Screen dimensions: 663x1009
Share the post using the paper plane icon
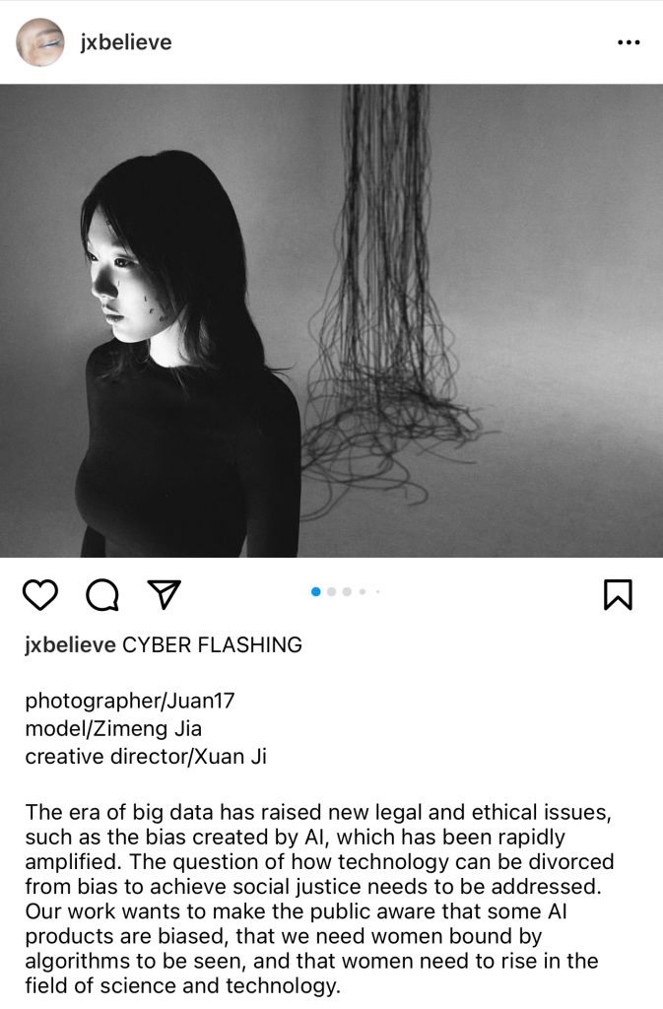click(164, 594)
